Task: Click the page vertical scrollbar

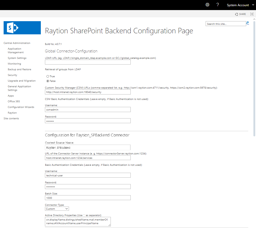Action: click(x=254, y=77)
